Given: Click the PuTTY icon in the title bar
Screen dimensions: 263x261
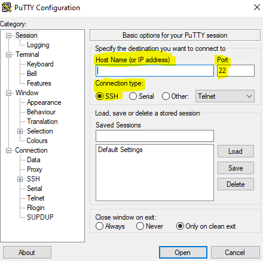Looking at the screenshot, I should [x=7, y=8].
